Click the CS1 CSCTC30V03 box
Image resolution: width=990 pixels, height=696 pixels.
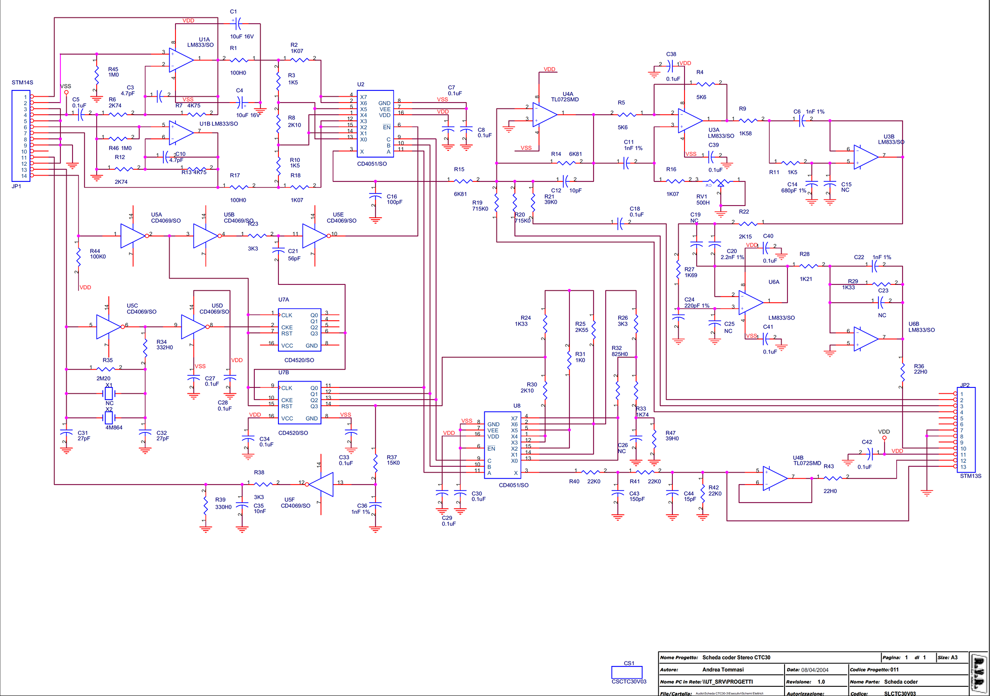(626, 672)
